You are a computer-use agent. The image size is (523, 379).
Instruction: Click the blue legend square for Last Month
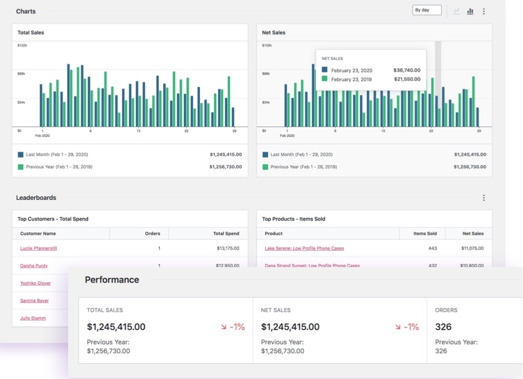tap(19, 154)
